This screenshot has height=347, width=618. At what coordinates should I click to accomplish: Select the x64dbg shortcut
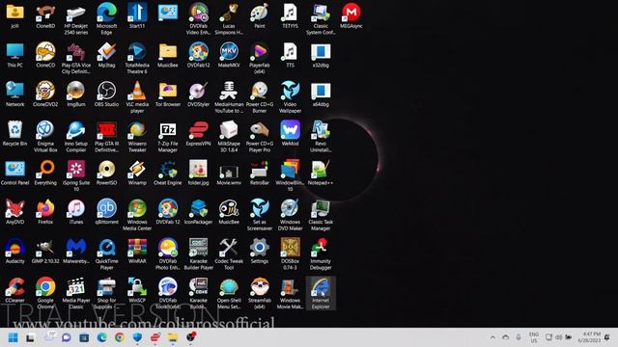(321, 94)
